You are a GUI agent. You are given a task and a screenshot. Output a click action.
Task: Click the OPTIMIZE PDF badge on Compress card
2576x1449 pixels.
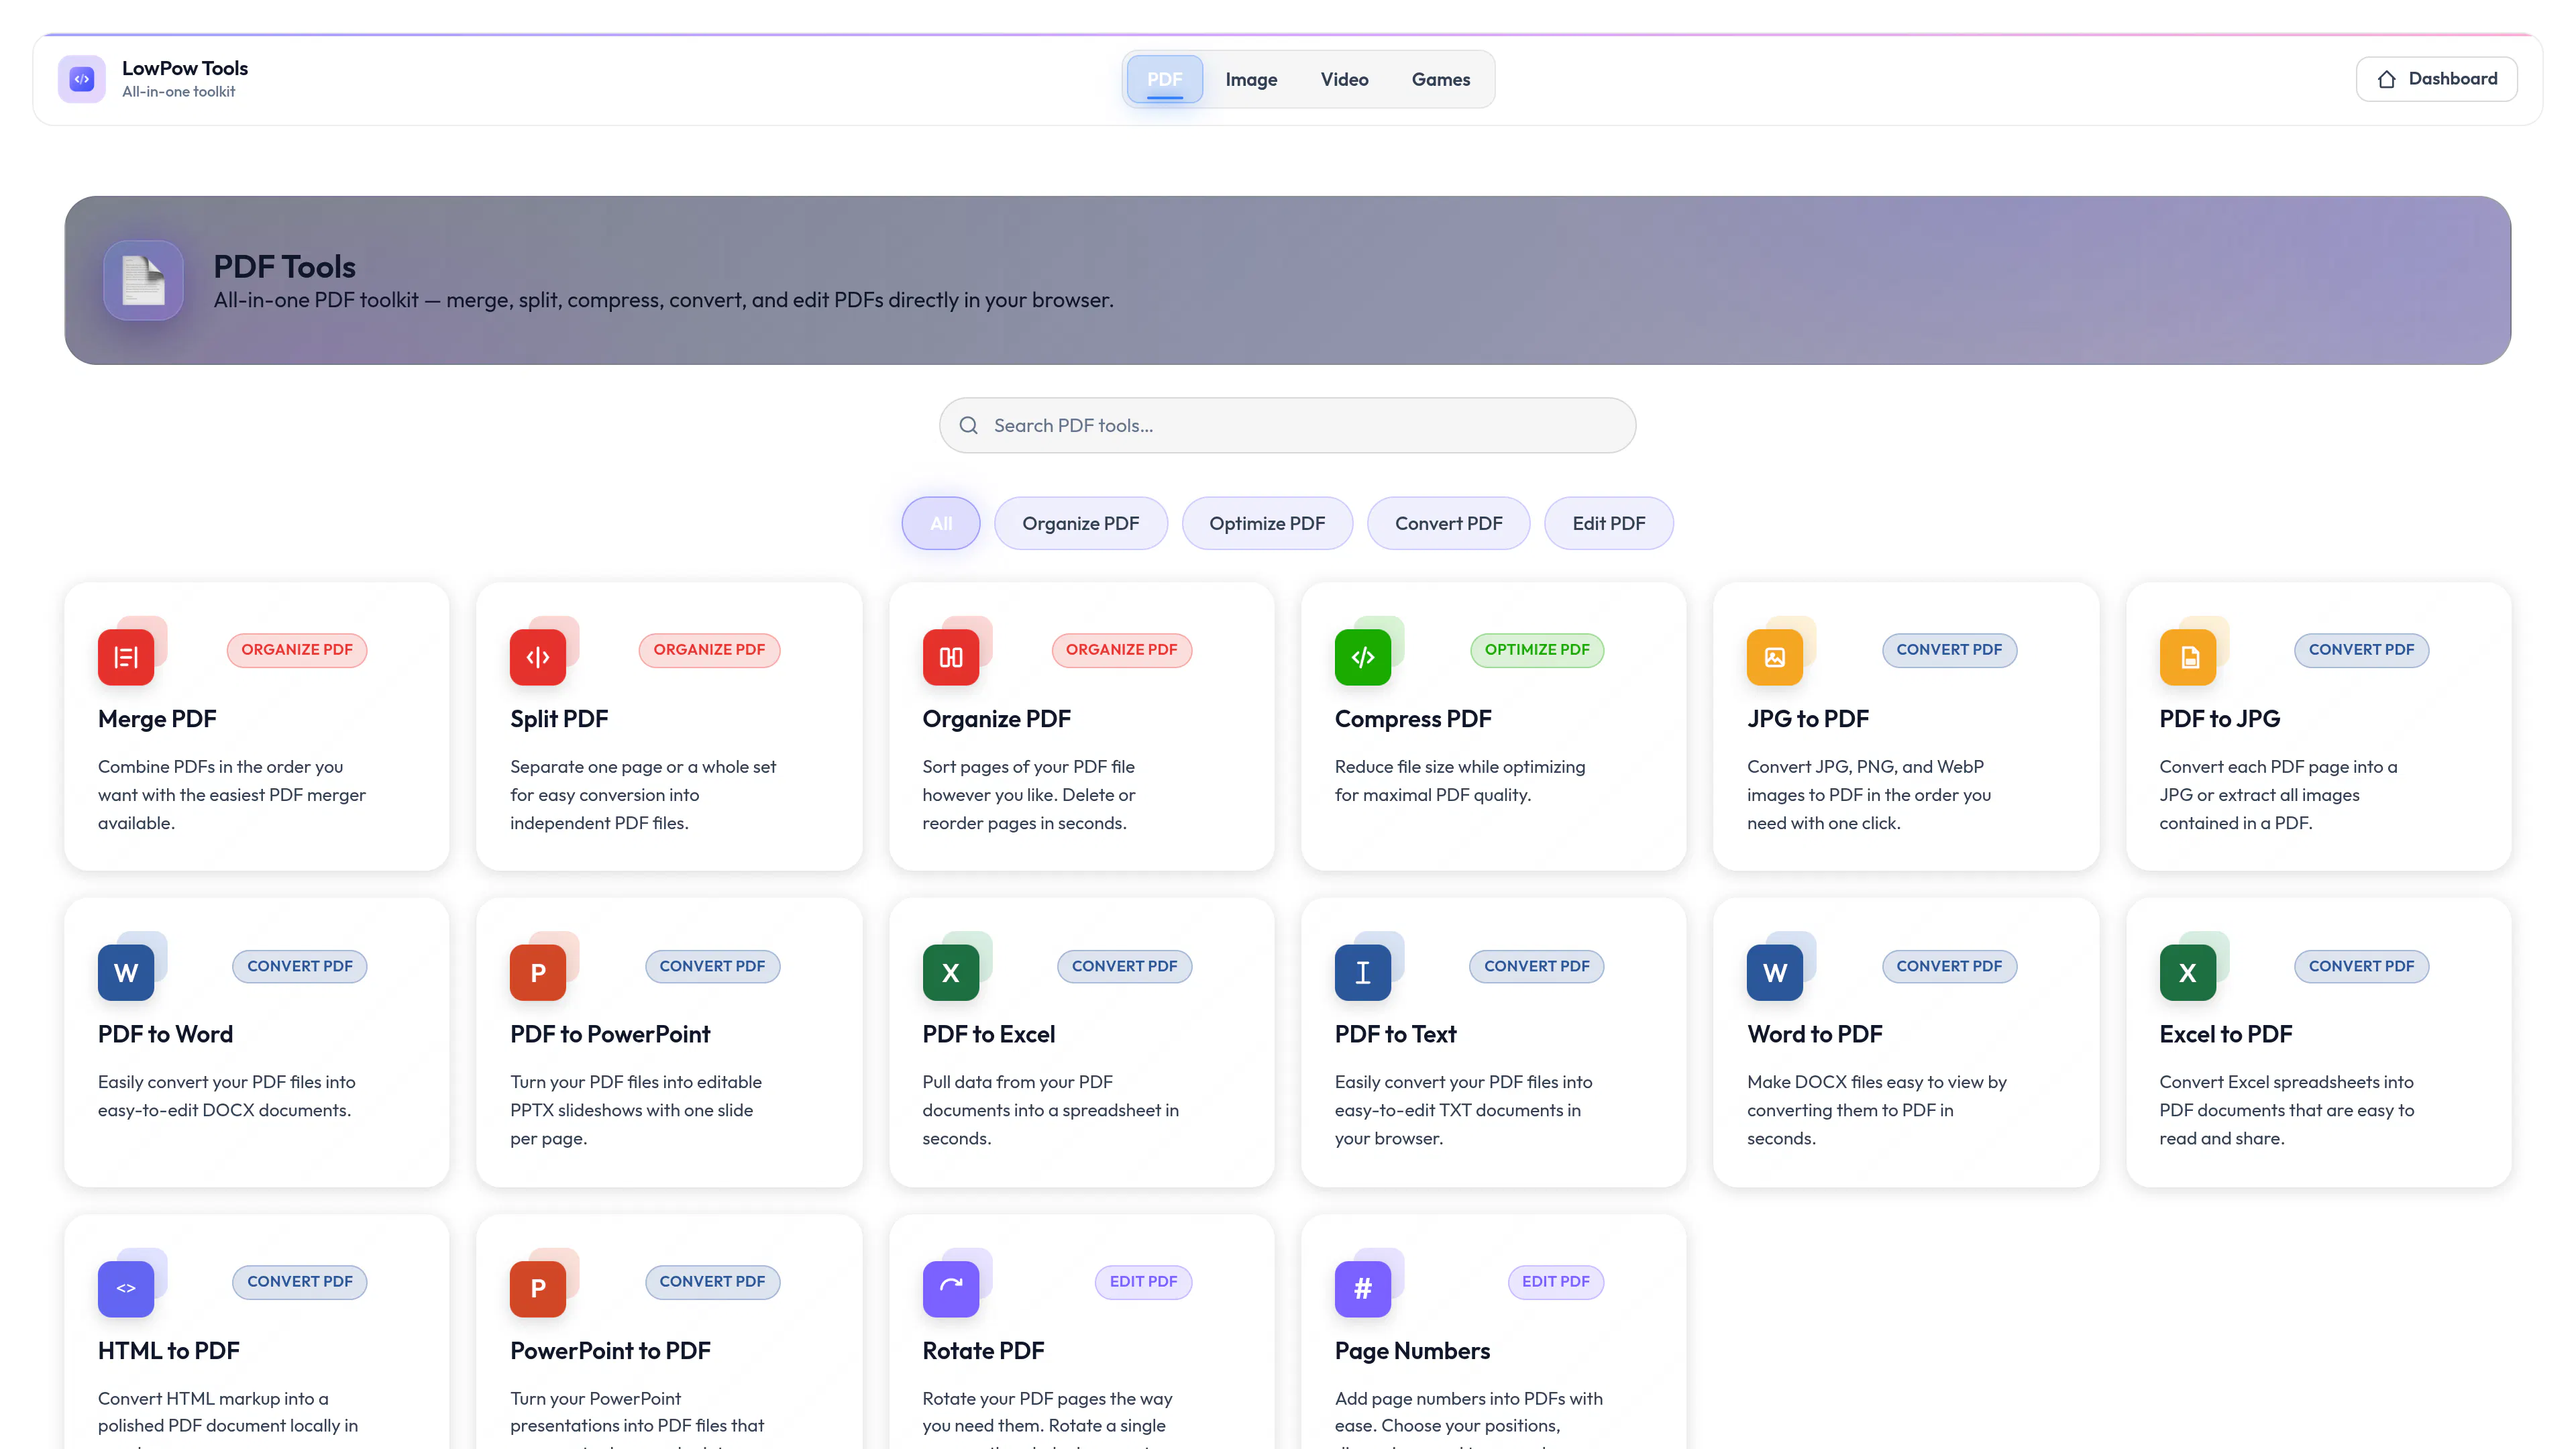coord(1537,650)
